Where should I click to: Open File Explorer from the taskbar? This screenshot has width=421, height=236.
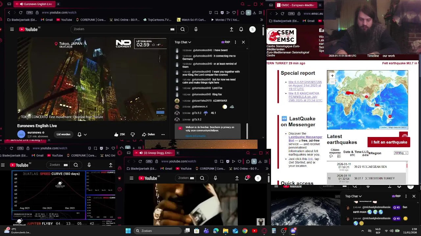tap(226, 231)
